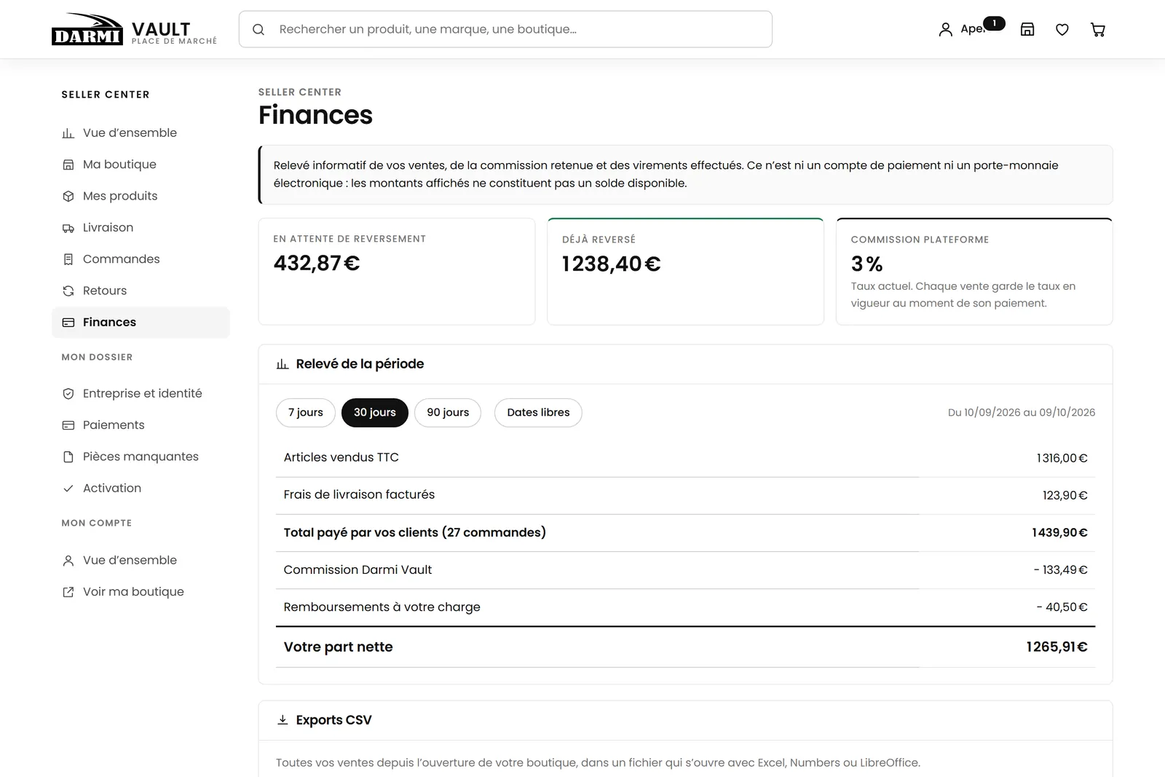The width and height of the screenshot is (1165, 777).
Task: Click the En attente de reversement card
Action: click(397, 272)
